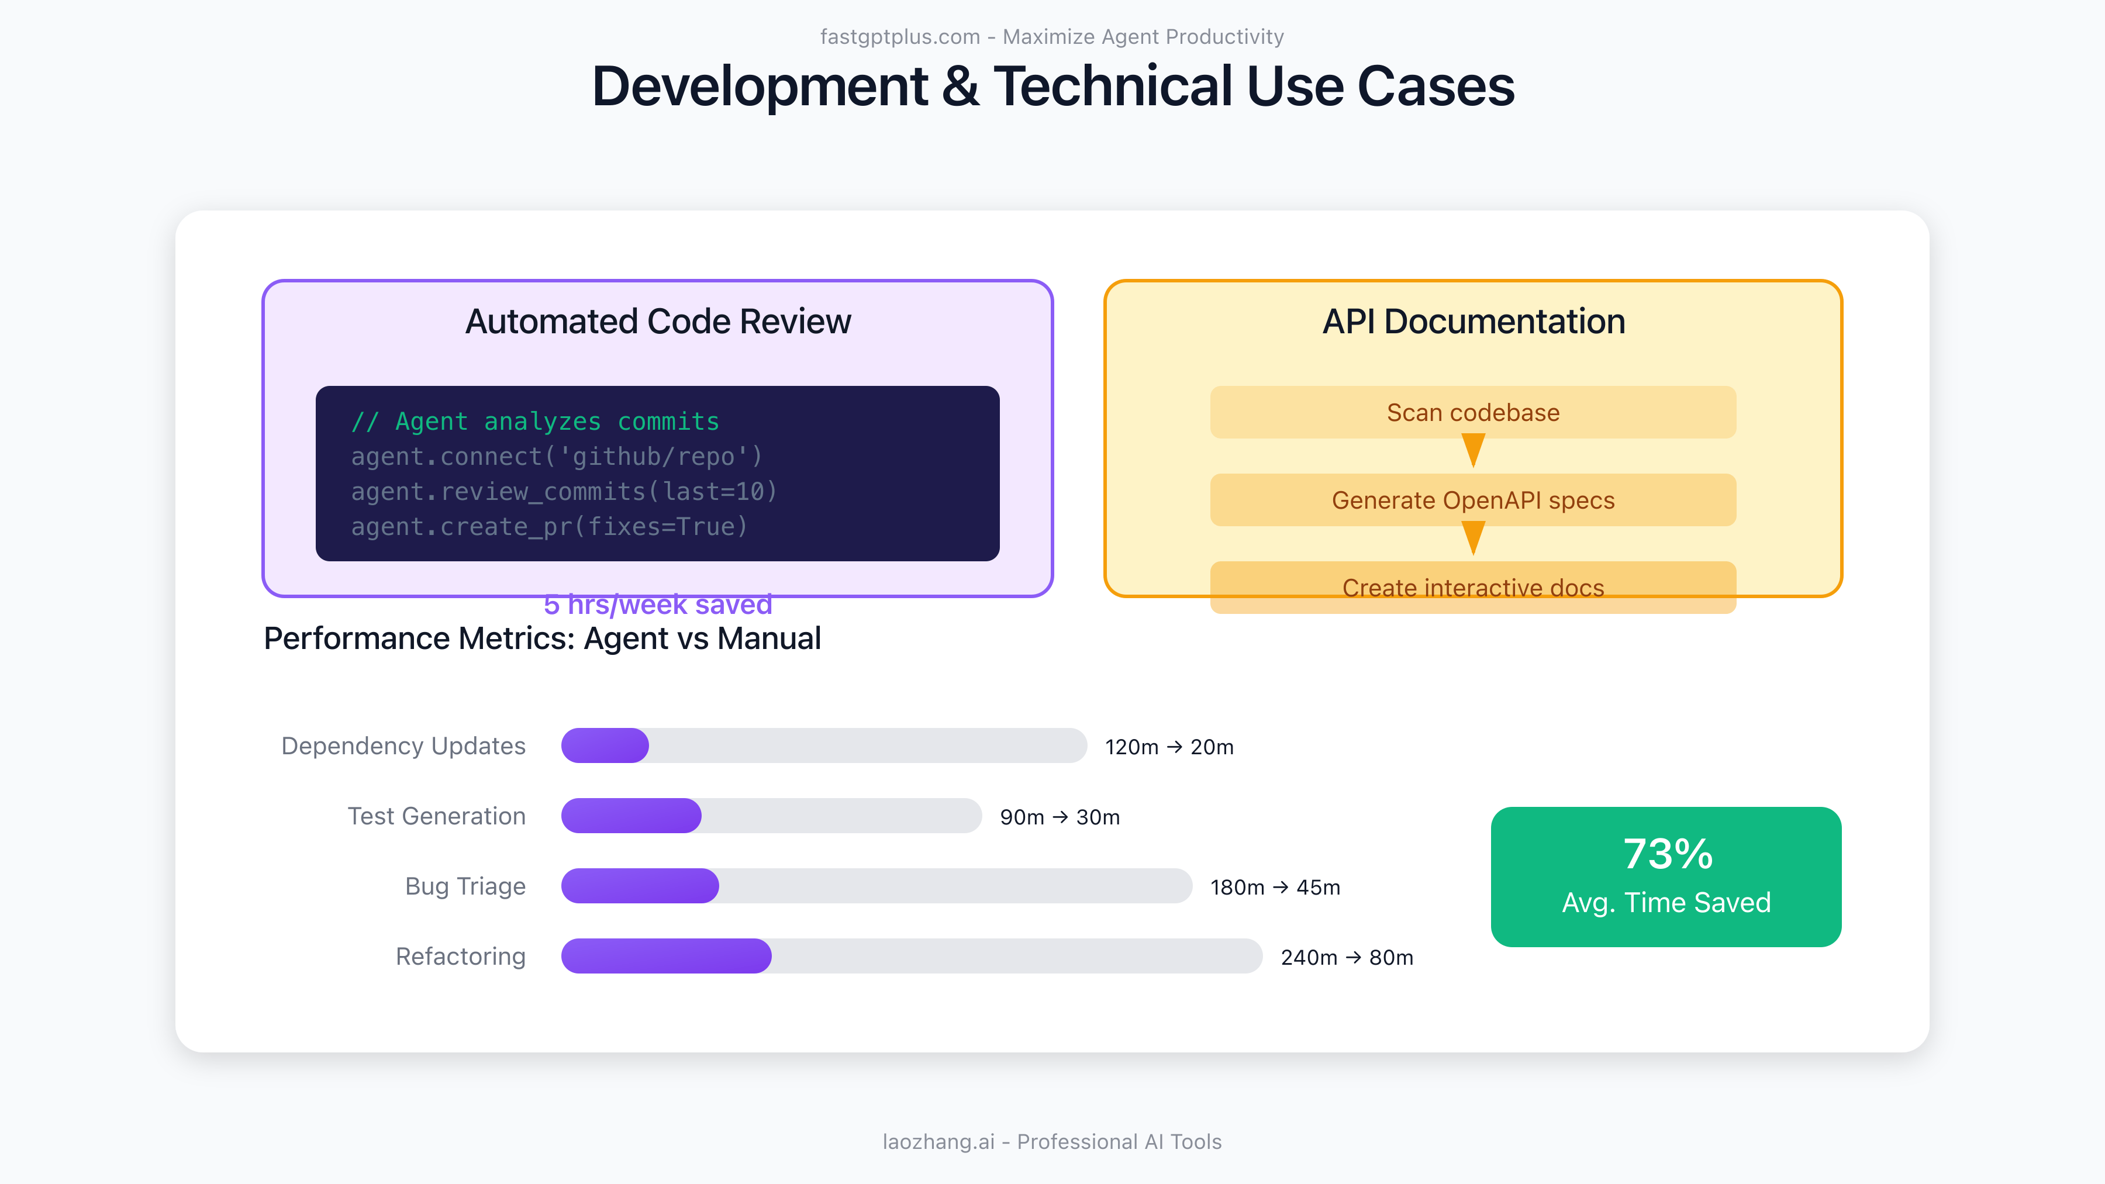Select the Scan codebase step
The height and width of the screenshot is (1184, 2105).
coord(1472,412)
